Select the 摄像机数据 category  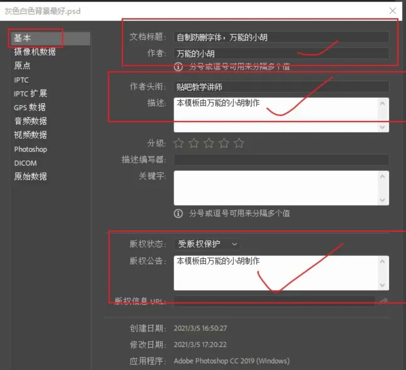tap(35, 52)
